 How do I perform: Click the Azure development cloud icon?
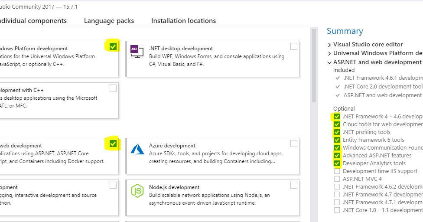tap(137, 149)
